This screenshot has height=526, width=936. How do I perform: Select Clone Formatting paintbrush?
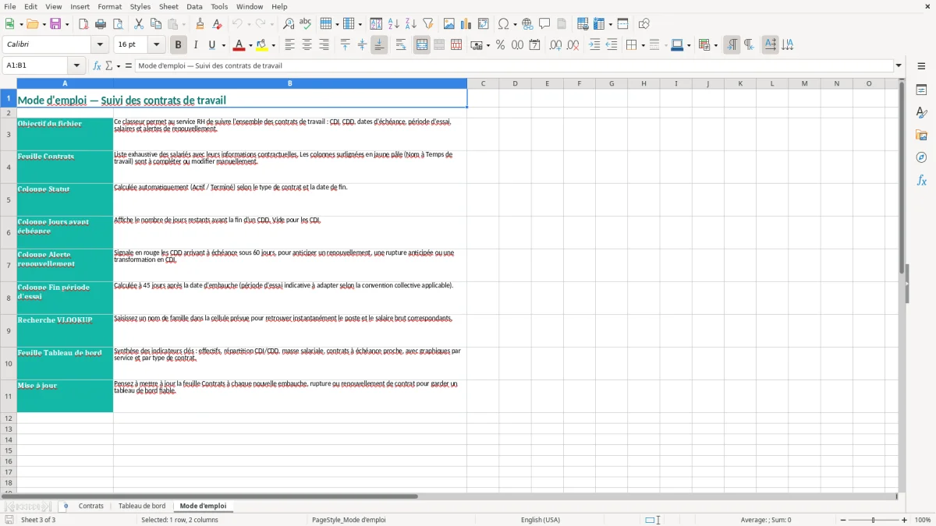pos(200,24)
